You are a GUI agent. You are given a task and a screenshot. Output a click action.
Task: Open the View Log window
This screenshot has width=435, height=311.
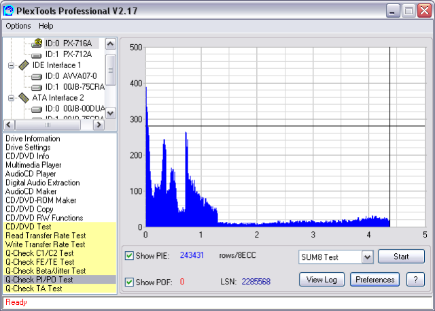coord(321,279)
